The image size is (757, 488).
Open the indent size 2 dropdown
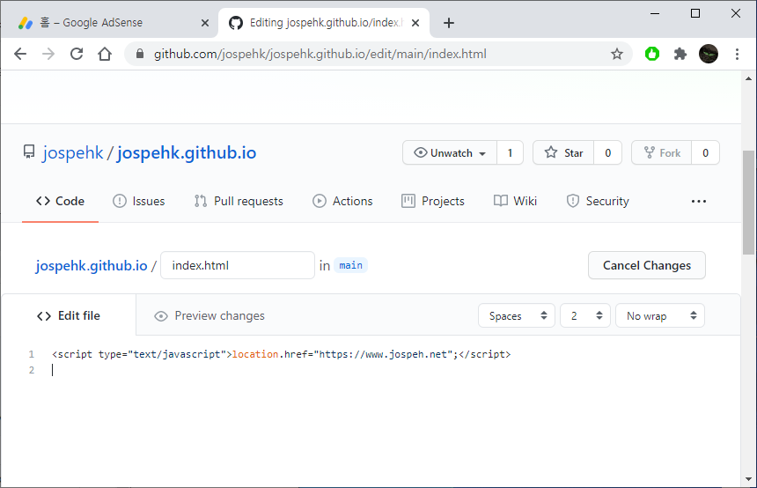(x=585, y=315)
